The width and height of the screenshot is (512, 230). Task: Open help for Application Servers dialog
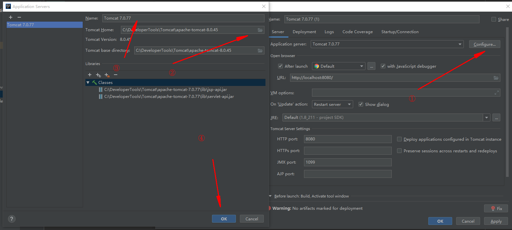(x=12, y=219)
